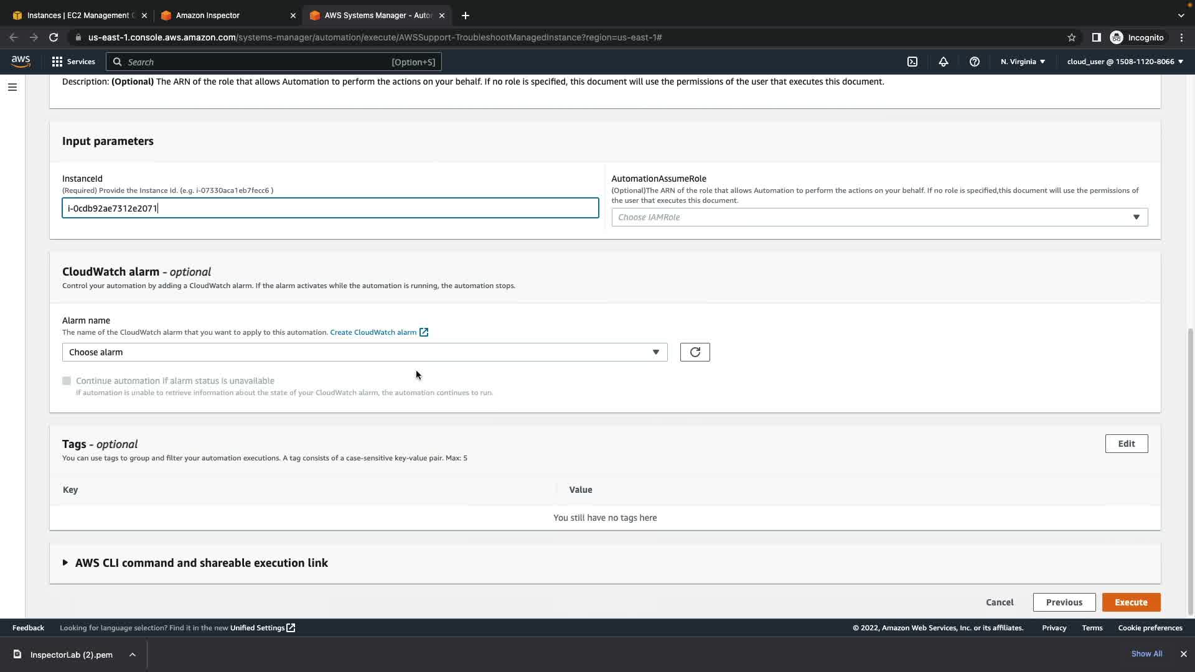Click the AWS support help icon
Image resolution: width=1195 pixels, height=672 pixels.
click(975, 62)
